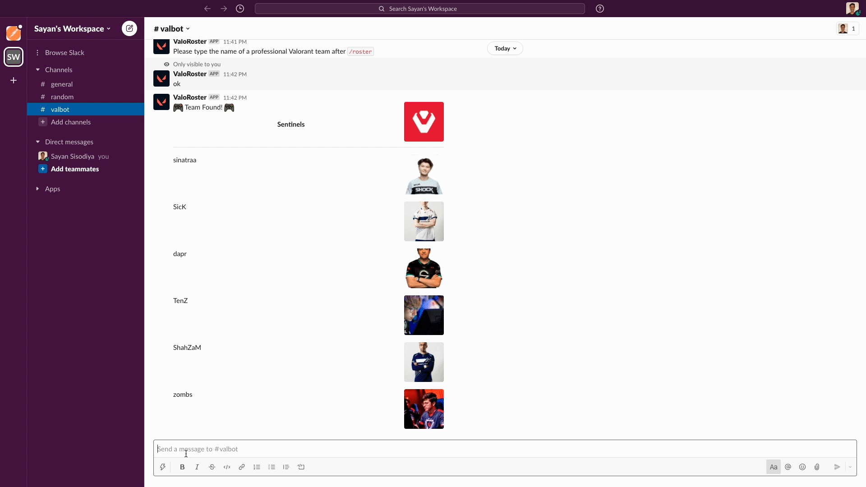Screen dimensions: 866x487
Task: Select the blockquote formatting icon
Action: click(286, 467)
